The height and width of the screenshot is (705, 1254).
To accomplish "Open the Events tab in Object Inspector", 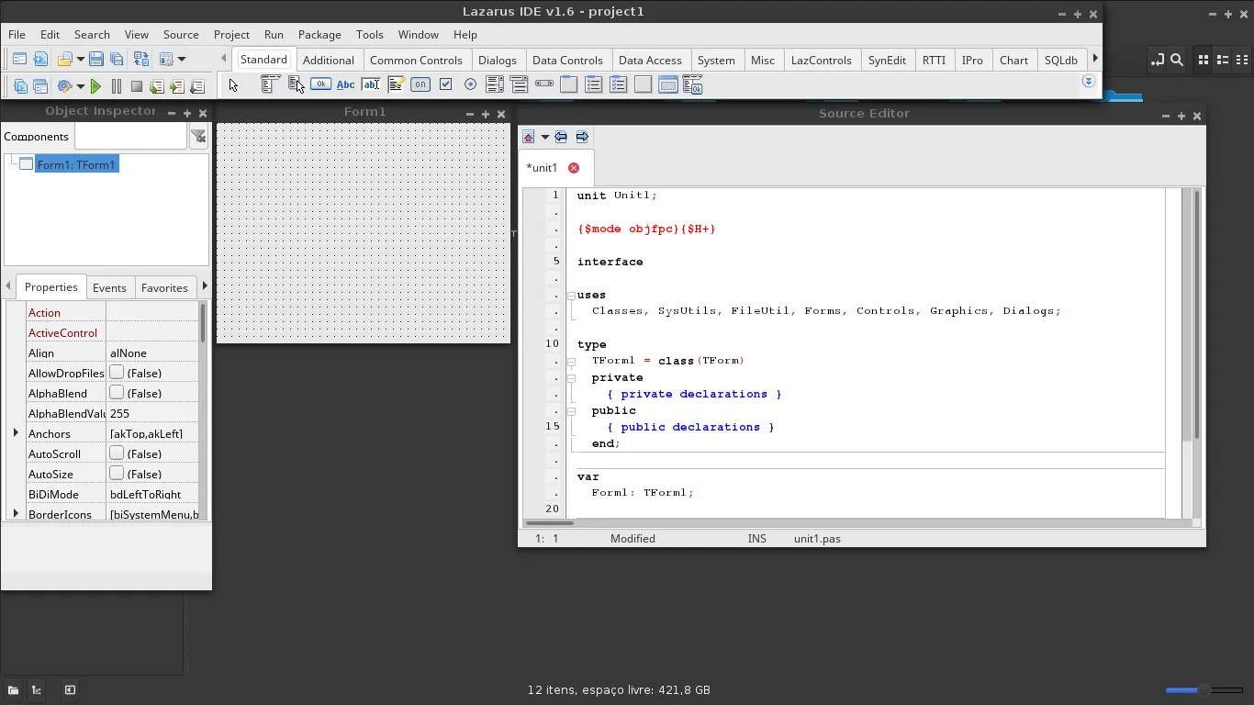I will click(109, 287).
